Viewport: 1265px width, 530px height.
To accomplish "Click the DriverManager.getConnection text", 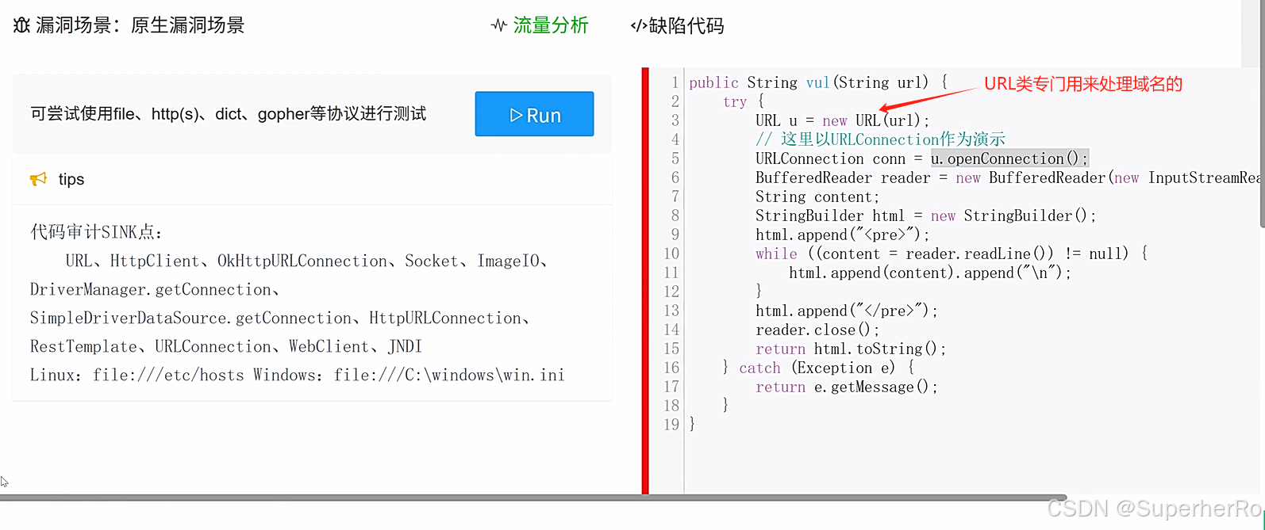I will [151, 290].
